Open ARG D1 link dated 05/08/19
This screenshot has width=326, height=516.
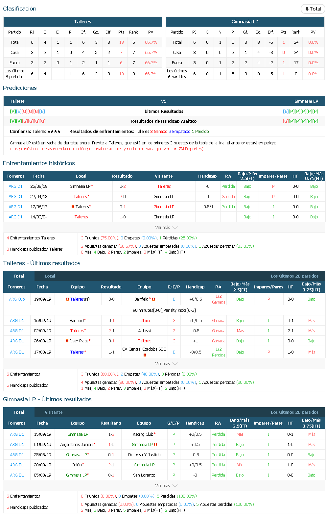[17, 475]
